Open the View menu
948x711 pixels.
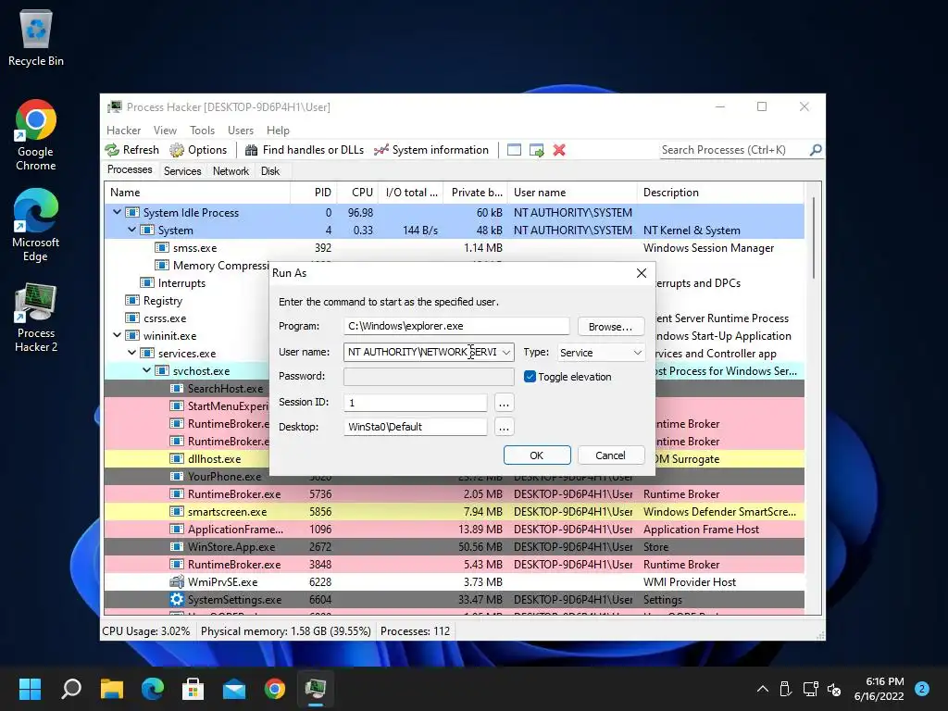point(165,130)
